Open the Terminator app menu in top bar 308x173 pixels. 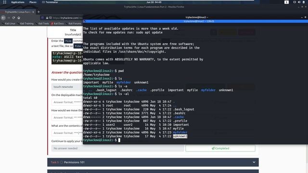click(50, 2)
